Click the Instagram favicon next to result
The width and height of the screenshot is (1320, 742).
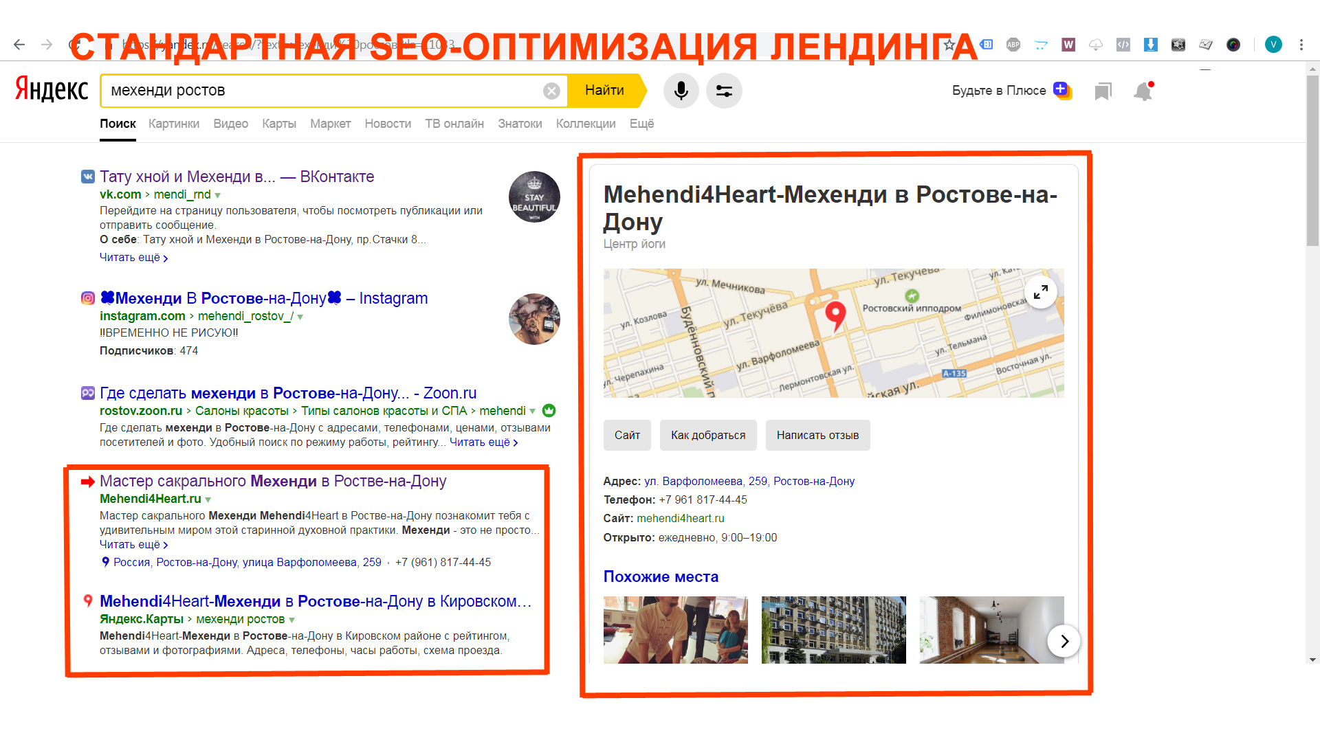click(88, 298)
